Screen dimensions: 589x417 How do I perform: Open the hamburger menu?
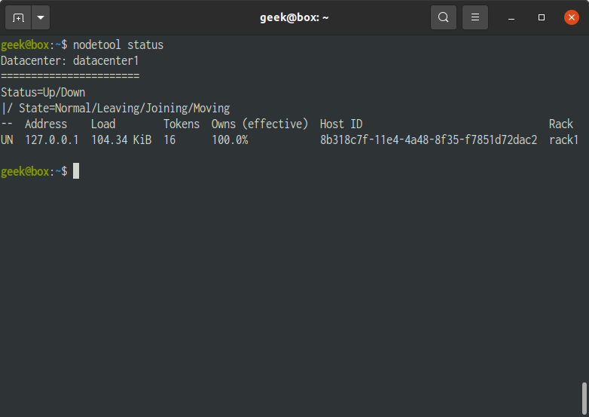[x=475, y=17]
